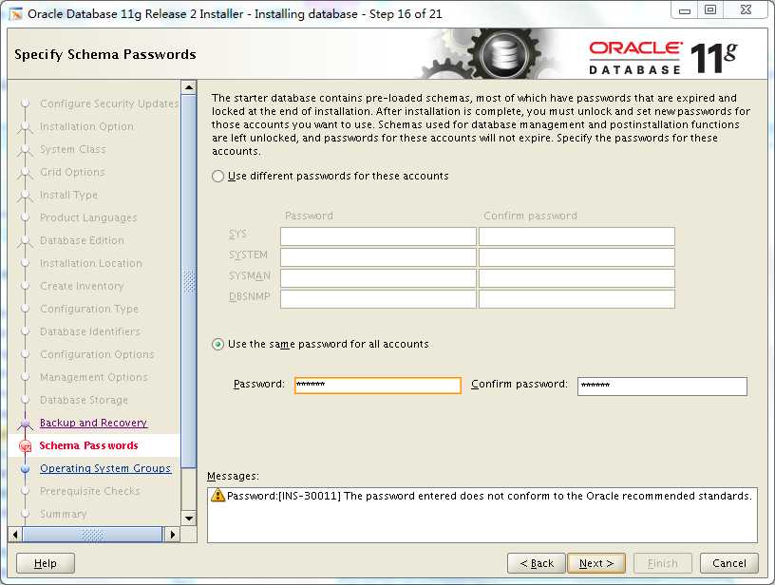Click the 'Database Edition' step

pyautogui.click(x=82, y=240)
